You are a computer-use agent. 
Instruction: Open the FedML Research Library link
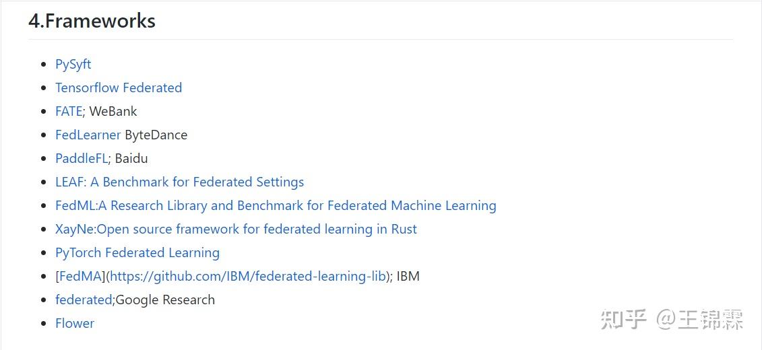pyautogui.click(x=276, y=206)
